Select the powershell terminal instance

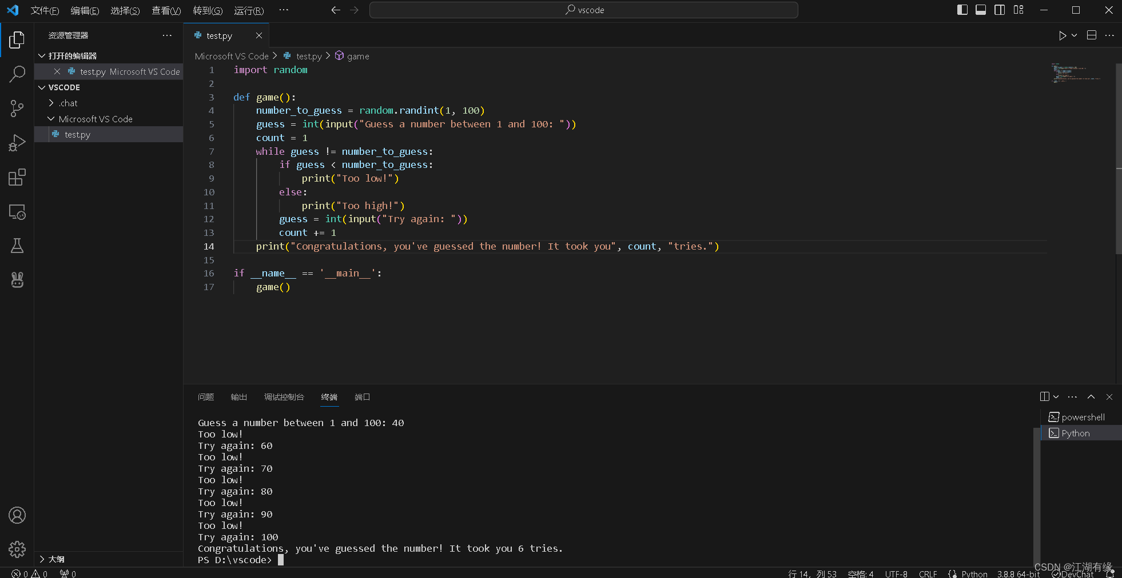pyautogui.click(x=1081, y=418)
